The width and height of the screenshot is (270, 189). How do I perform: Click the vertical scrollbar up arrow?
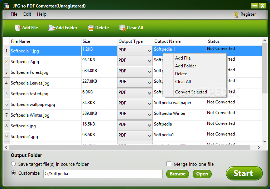[x=265, y=41]
